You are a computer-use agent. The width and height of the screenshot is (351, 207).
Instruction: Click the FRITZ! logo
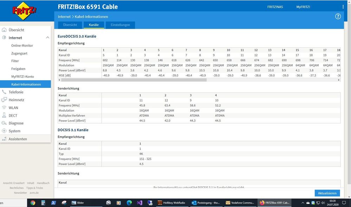click(24, 11)
